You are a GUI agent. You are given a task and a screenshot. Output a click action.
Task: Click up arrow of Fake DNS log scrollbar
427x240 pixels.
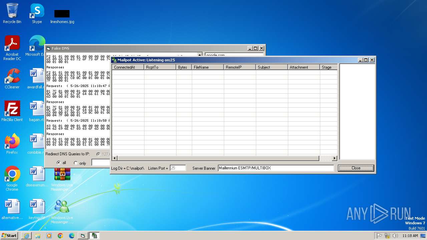coord(200,55)
